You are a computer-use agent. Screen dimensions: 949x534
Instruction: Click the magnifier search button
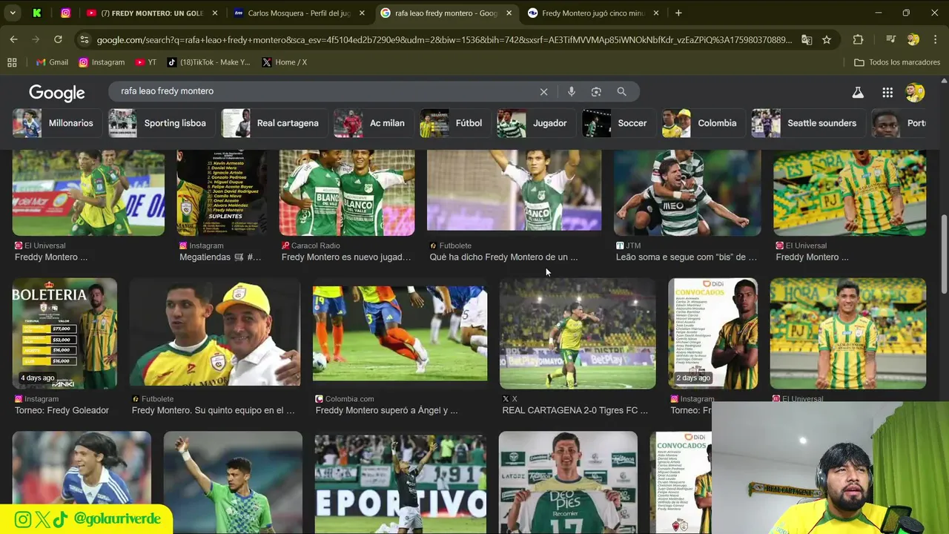pos(621,92)
